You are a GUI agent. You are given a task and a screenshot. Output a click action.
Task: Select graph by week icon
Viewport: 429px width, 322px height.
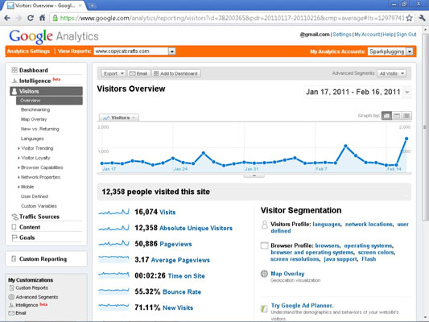pyautogui.click(x=397, y=116)
